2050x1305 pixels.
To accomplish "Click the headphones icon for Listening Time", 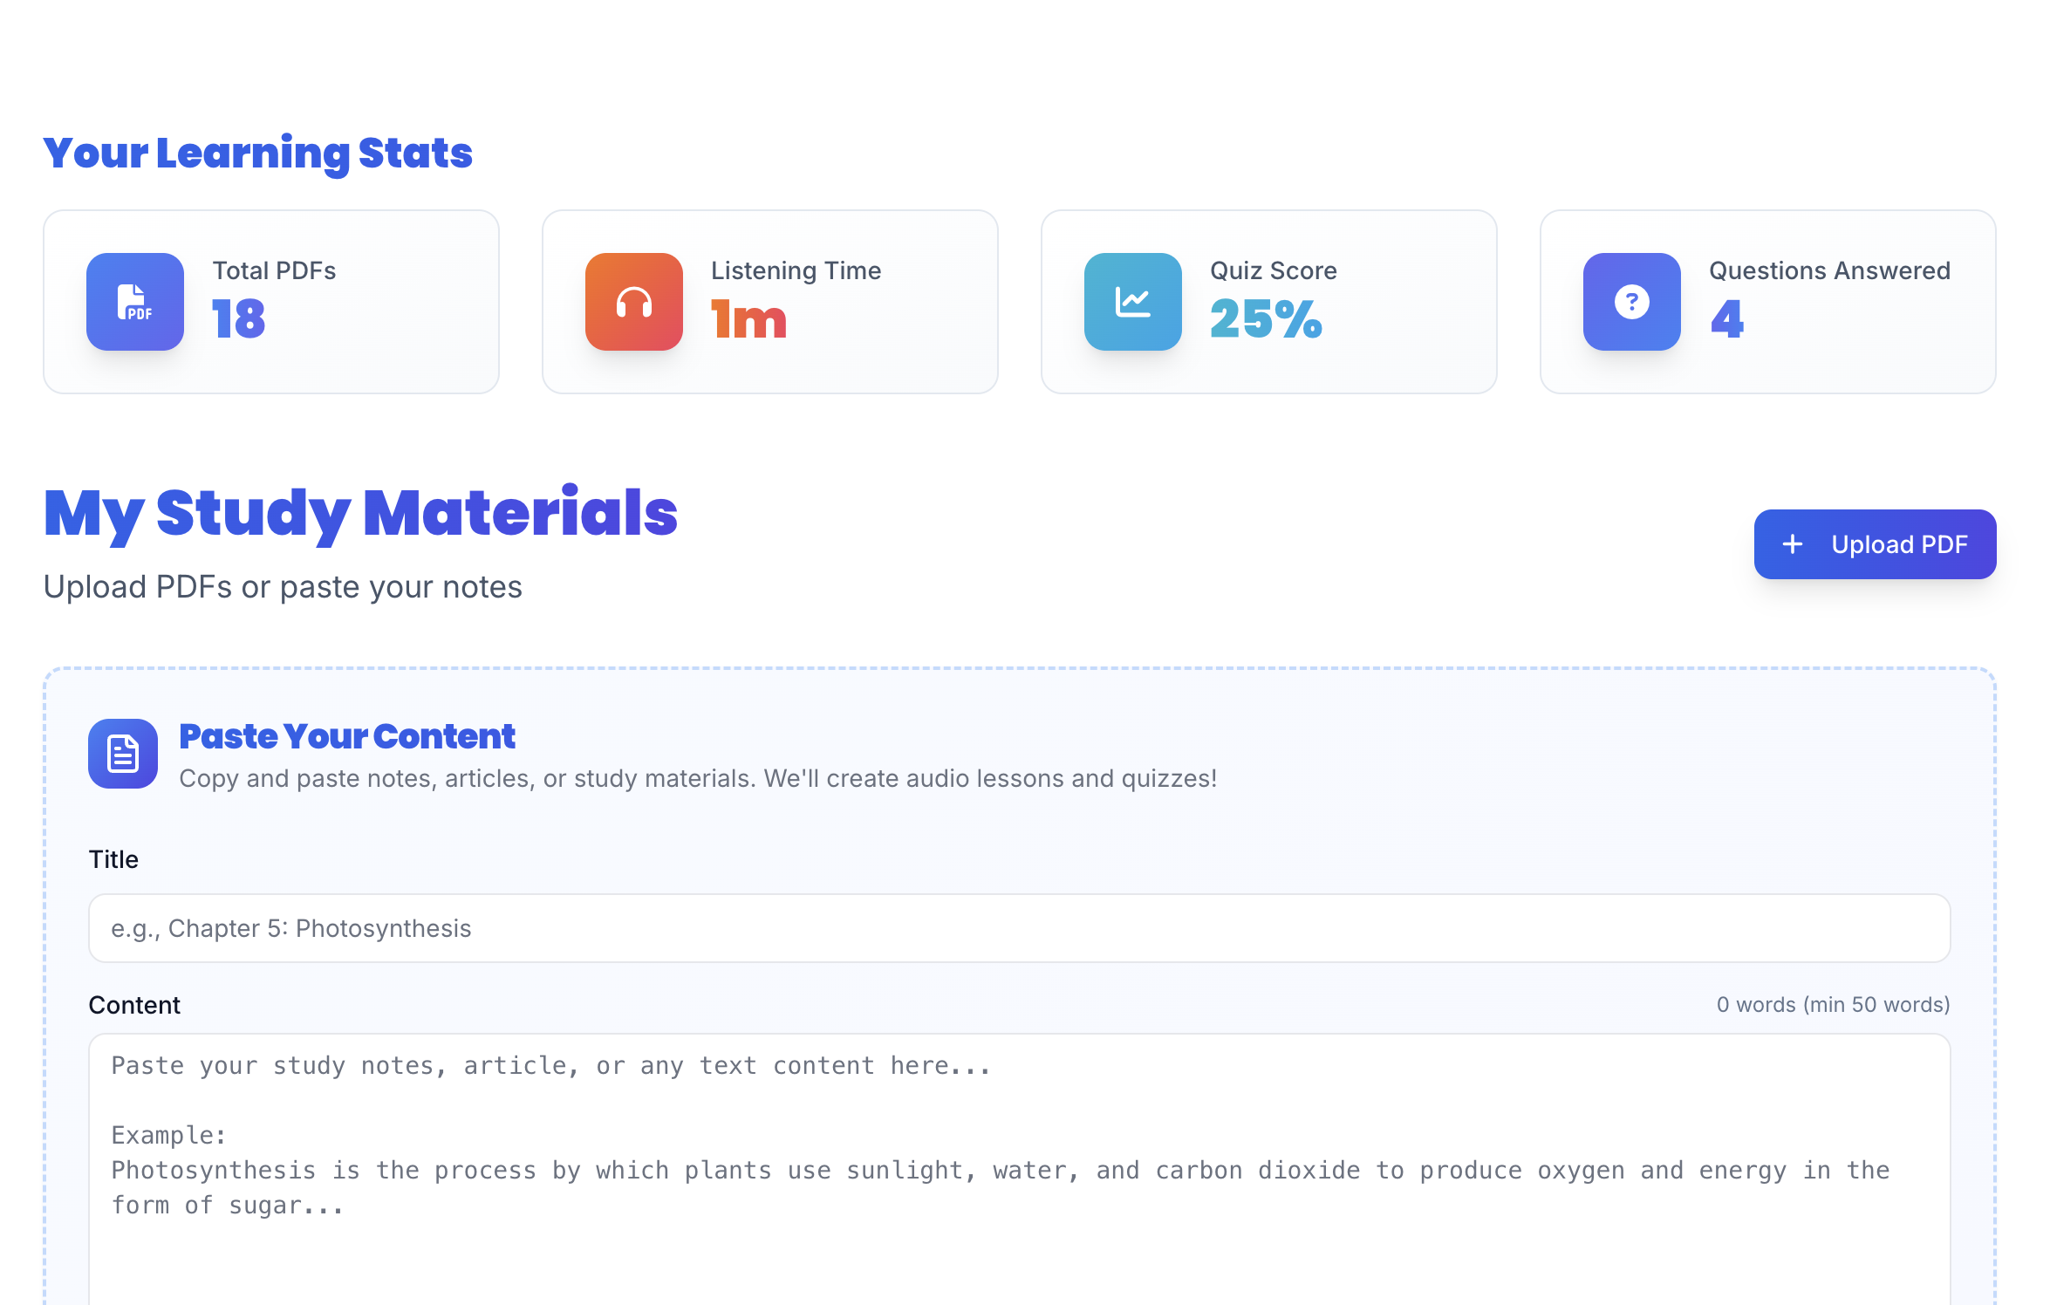I will pyautogui.click(x=634, y=302).
